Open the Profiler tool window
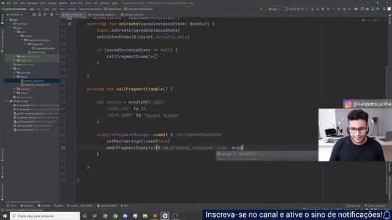Viewport: 392px width, 220px height. tap(87, 206)
